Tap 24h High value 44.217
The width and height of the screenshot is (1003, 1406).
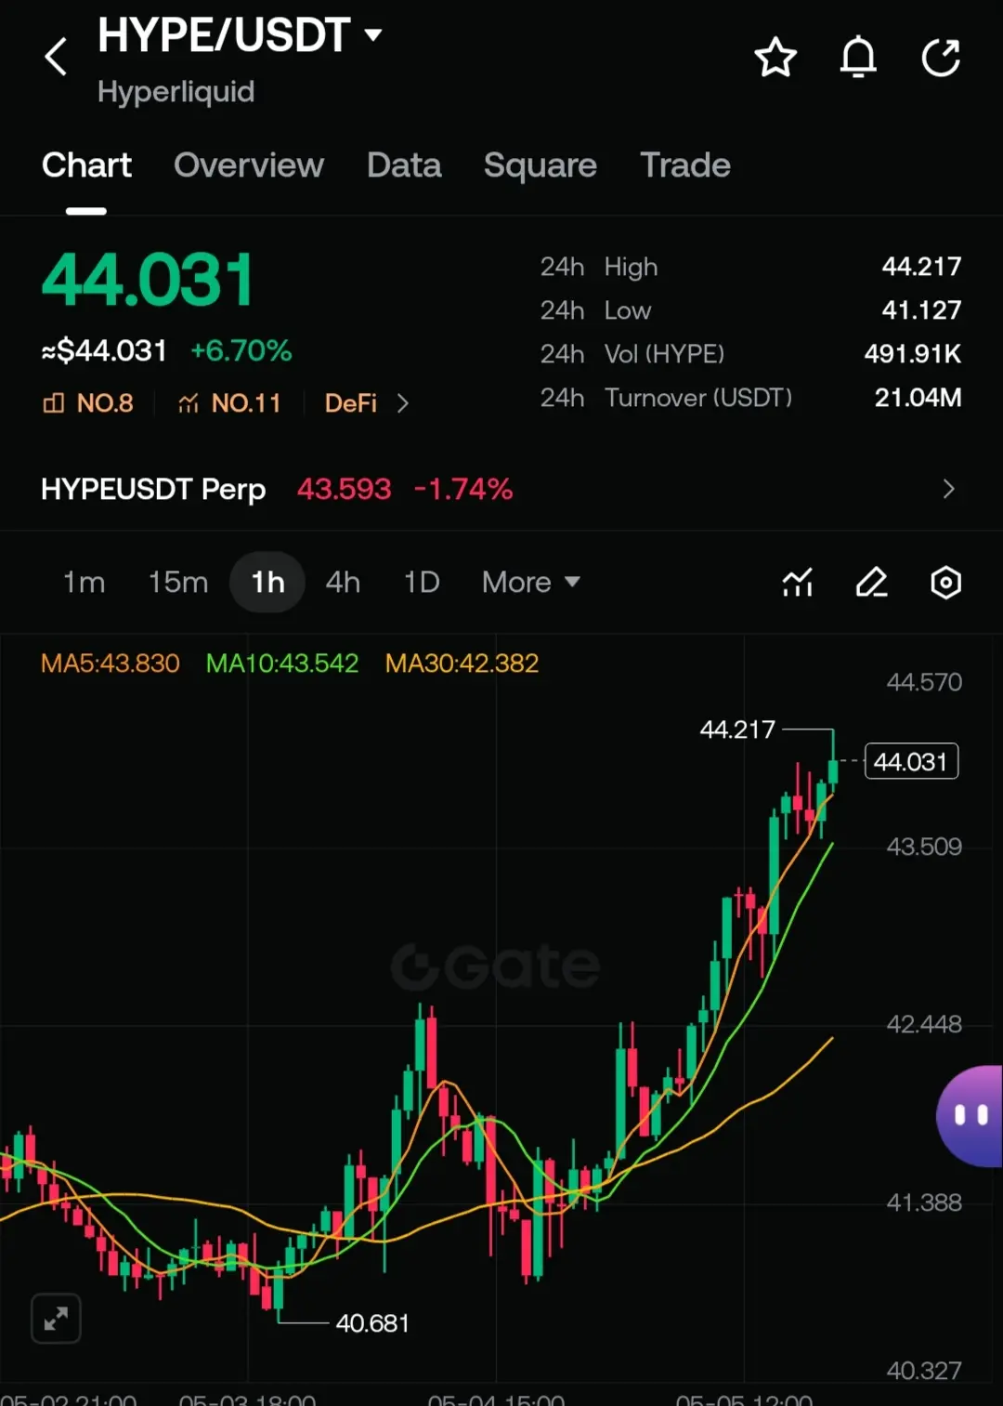coord(921,267)
